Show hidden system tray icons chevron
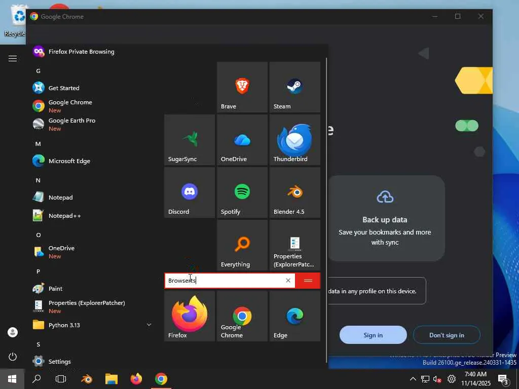 (413, 379)
